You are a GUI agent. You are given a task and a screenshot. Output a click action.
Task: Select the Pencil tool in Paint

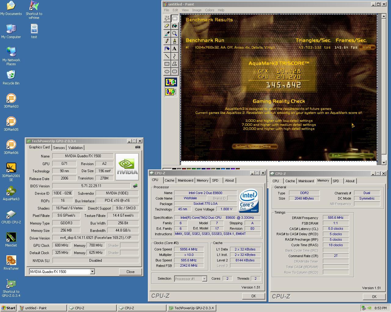[167, 41]
